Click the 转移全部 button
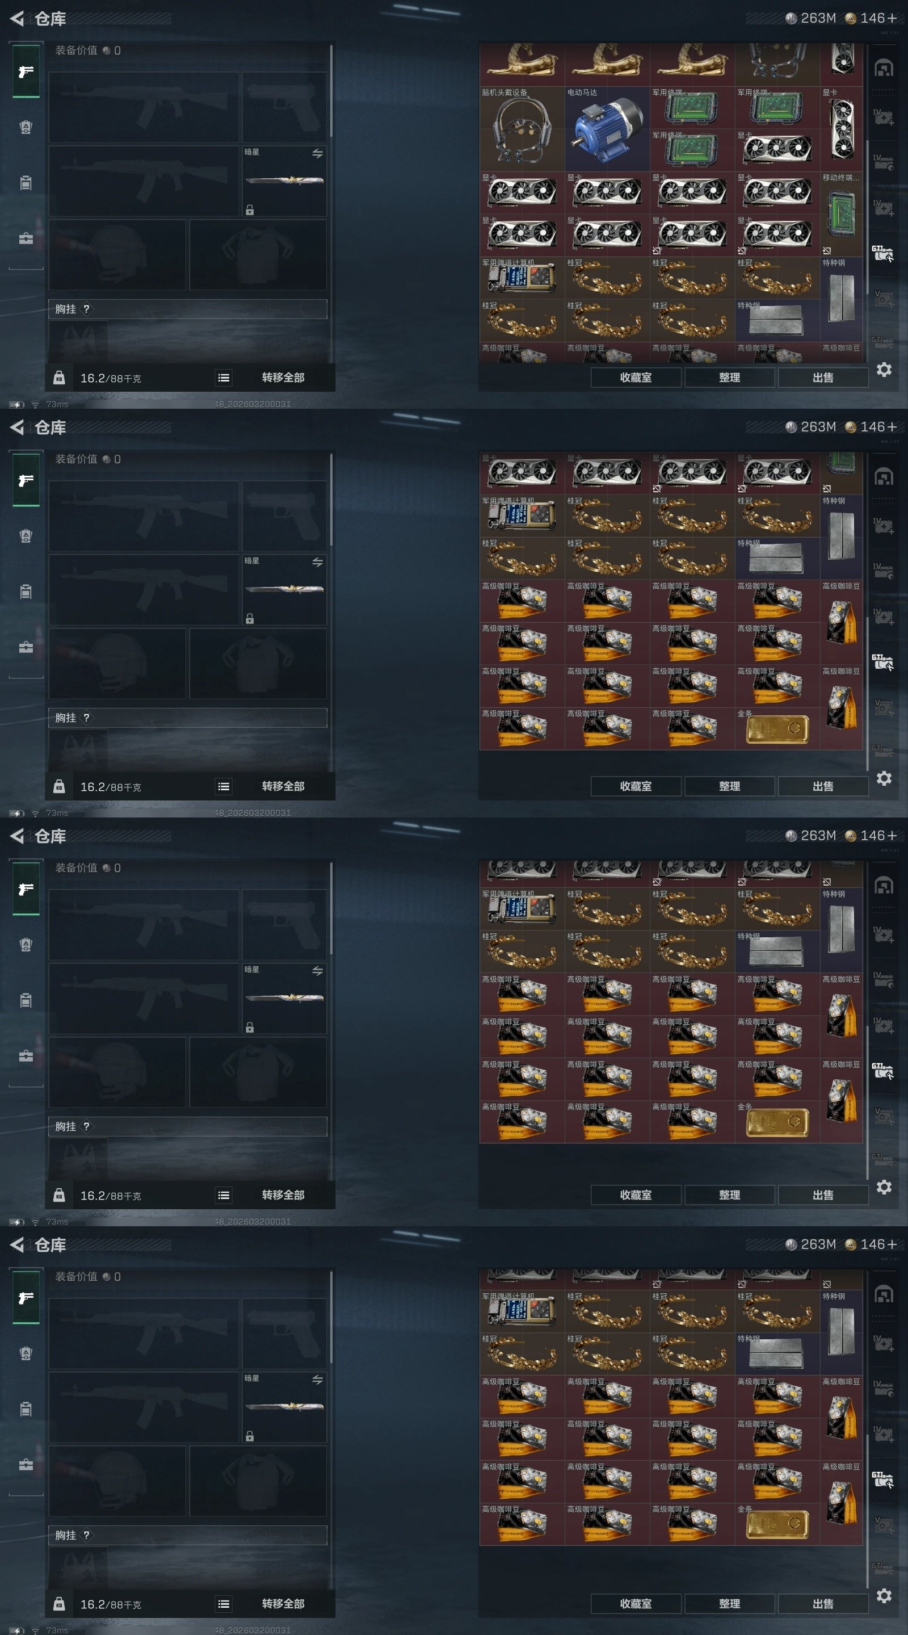Viewport: 908px width, 1635px height. coord(283,378)
